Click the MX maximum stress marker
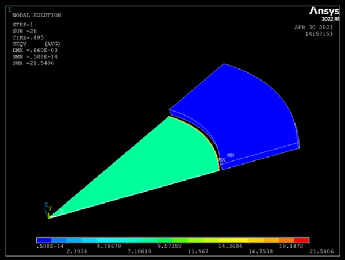 click(222, 160)
